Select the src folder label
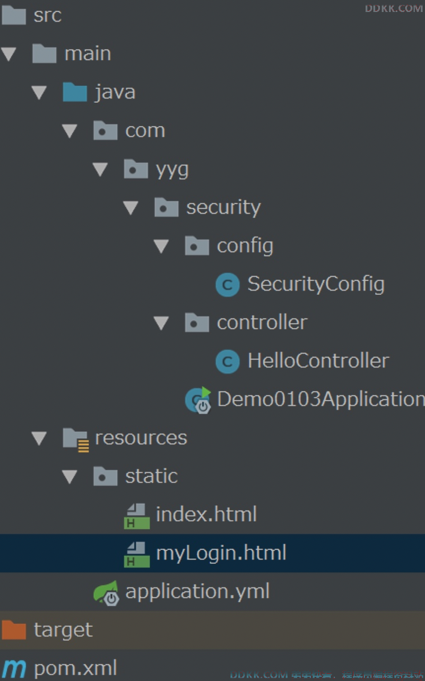Screen dimensions: 425x681 coord(48,15)
